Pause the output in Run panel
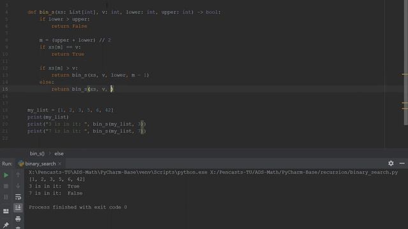The image size is (408, 229). click(x=6, y=197)
